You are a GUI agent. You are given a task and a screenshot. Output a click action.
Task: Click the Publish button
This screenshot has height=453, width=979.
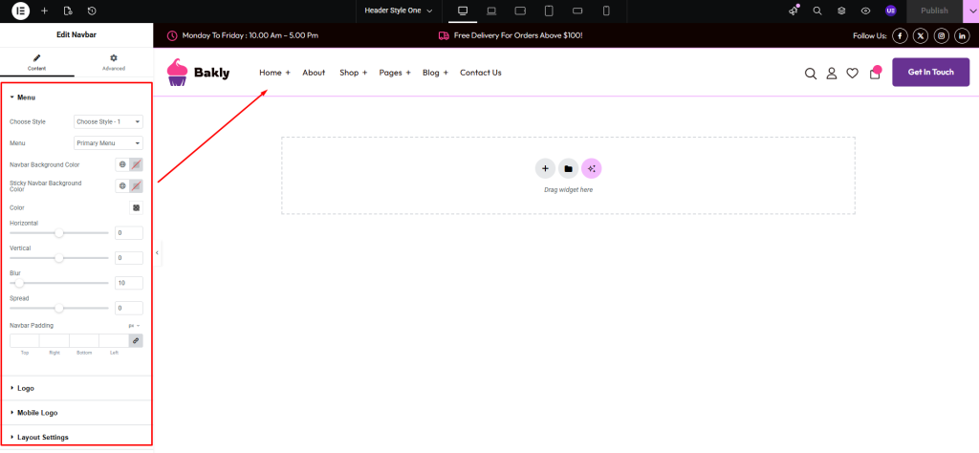click(933, 11)
